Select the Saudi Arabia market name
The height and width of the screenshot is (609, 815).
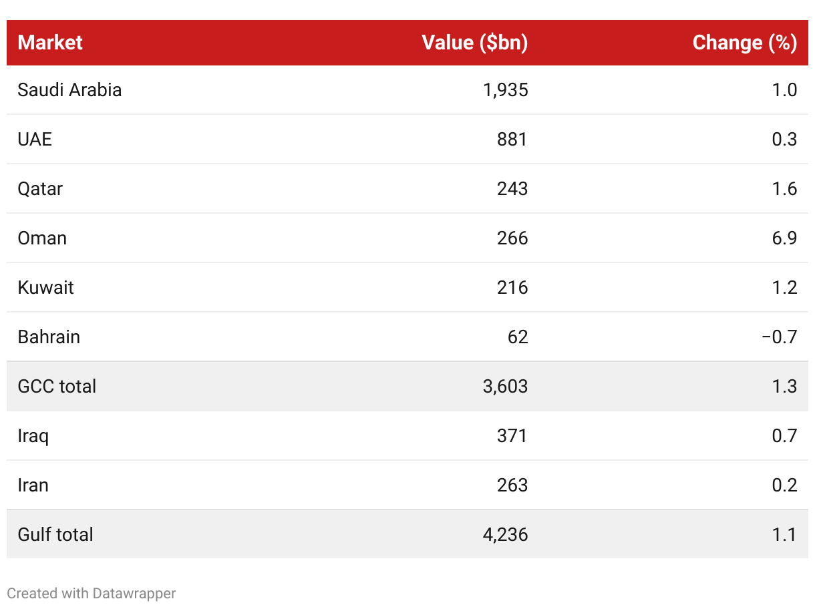(69, 89)
